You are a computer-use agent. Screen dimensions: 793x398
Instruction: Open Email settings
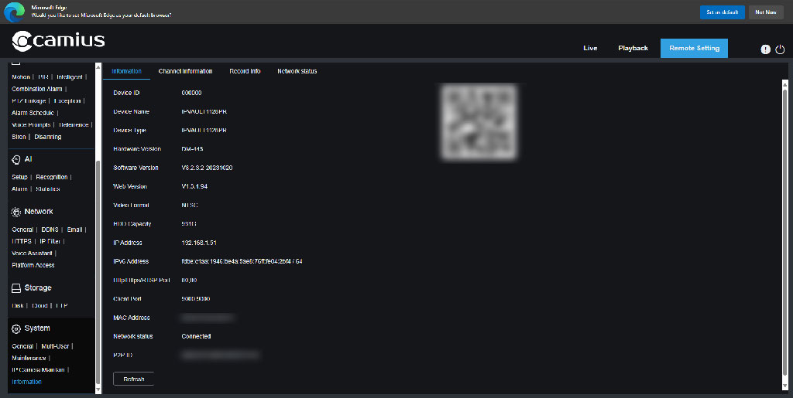(x=74, y=230)
